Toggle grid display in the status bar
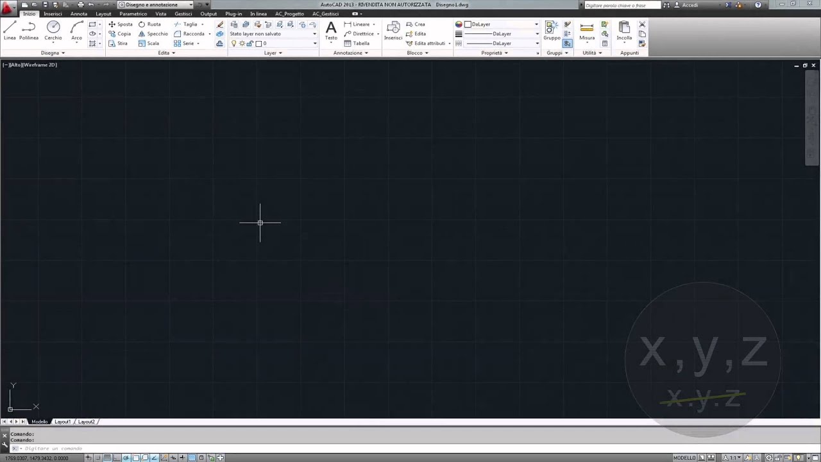This screenshot has height=462, width=821. coord(108,458)
